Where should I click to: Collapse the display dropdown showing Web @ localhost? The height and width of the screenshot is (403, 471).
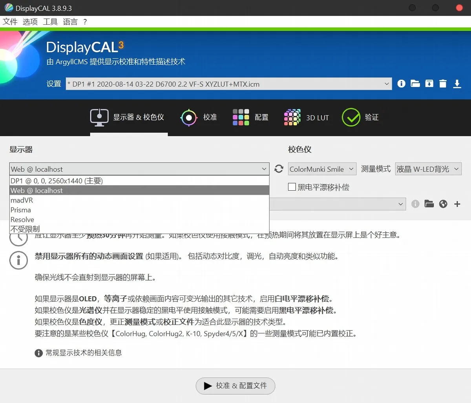click(139, 169)
